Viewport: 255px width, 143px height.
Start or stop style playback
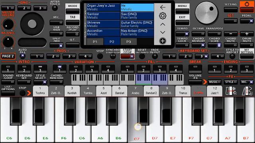click(127, 56)
